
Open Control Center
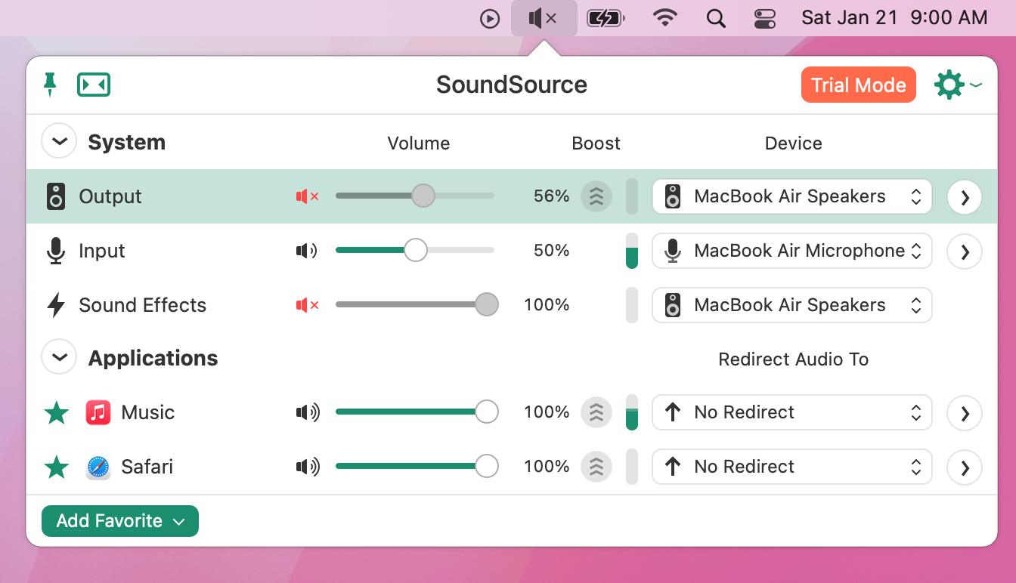[x=765, y=19]
